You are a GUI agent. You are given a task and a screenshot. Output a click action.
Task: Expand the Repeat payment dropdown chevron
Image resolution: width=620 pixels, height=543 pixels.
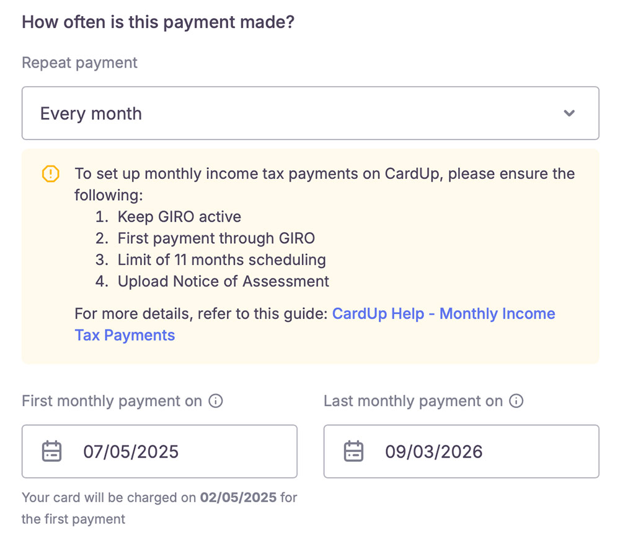[569, 113]
